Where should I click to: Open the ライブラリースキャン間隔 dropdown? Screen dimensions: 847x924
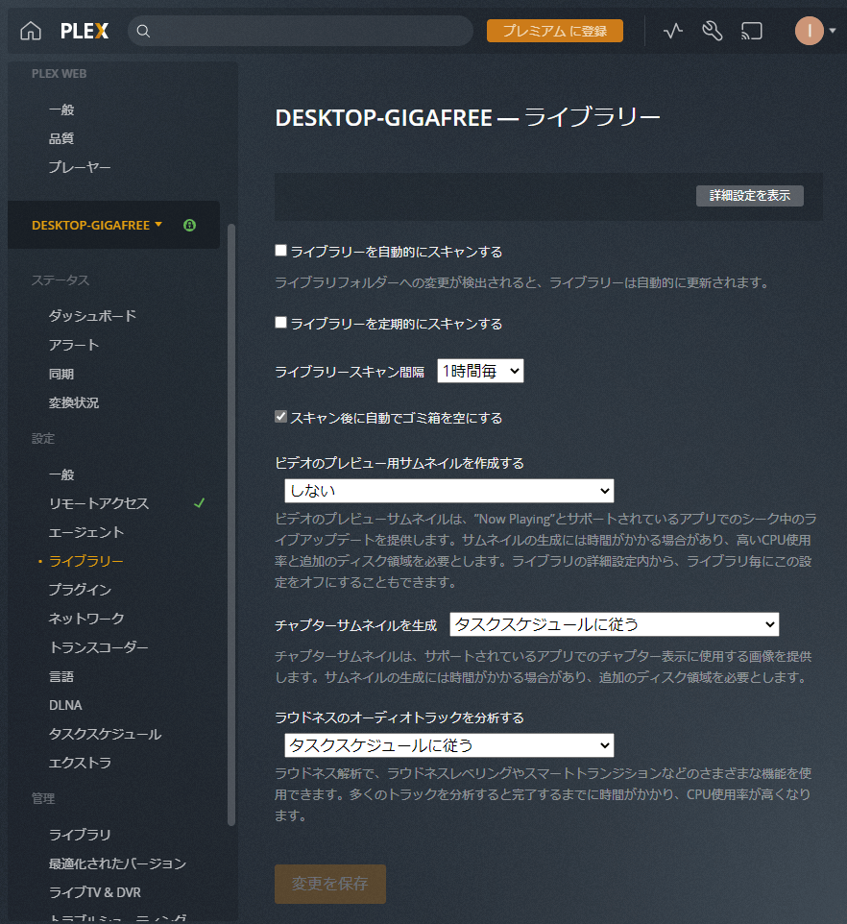[x=480, y=371]
